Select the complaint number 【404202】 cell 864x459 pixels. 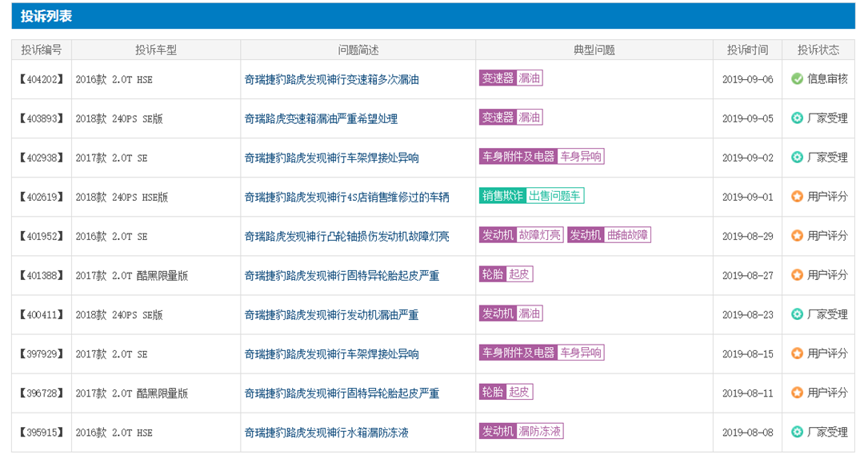41,80
